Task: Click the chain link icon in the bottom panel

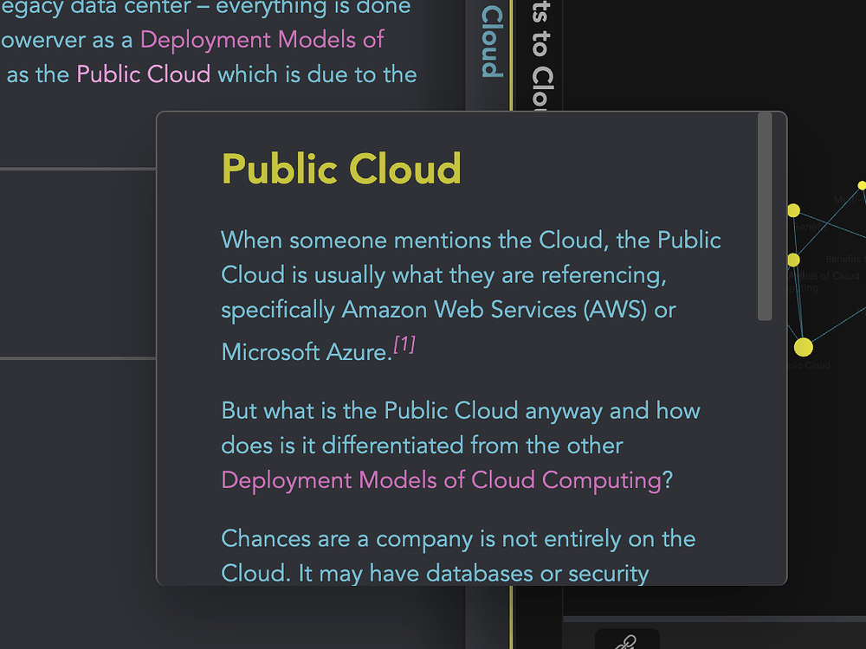Action: 627,644
